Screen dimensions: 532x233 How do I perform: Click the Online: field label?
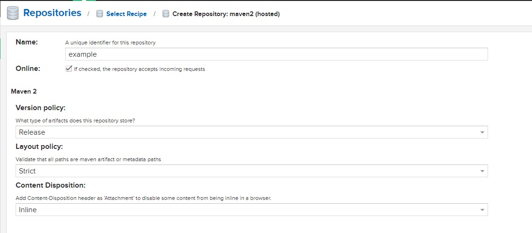click(x=28, y=69)
